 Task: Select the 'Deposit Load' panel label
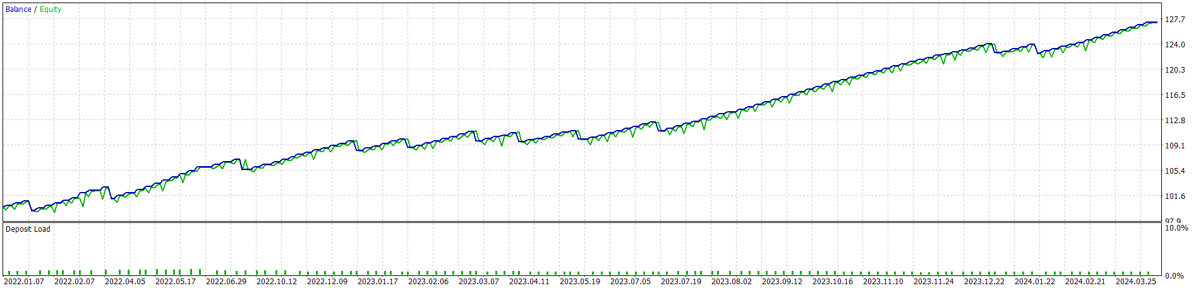point(28,229)
